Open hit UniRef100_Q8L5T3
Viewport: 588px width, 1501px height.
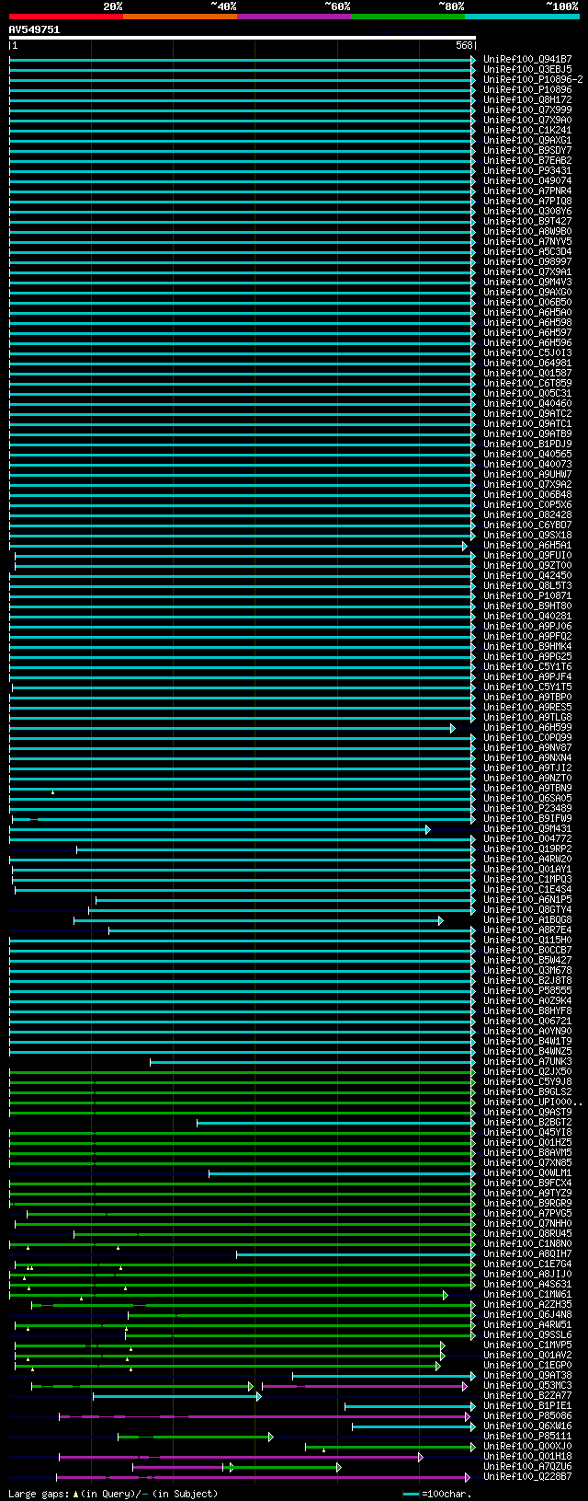point(527,585)
